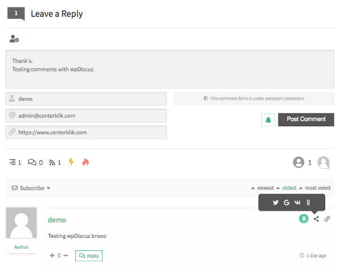
Task: Click the user settings gear icon
Action: point(14,39)
